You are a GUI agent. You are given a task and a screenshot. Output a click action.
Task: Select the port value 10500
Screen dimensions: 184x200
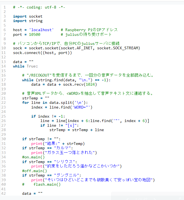pos(34,34)
